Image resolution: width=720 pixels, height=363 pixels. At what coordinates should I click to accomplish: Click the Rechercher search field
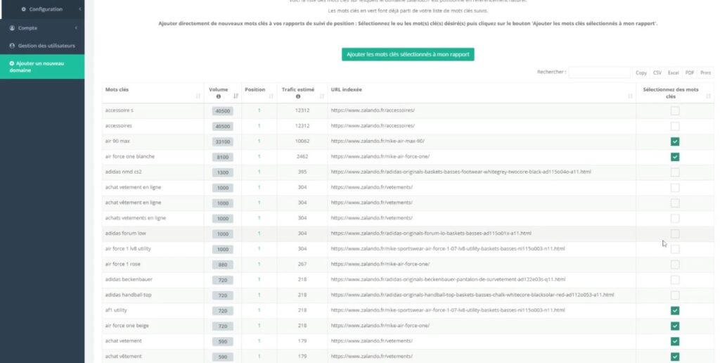[x=599, y=72]
